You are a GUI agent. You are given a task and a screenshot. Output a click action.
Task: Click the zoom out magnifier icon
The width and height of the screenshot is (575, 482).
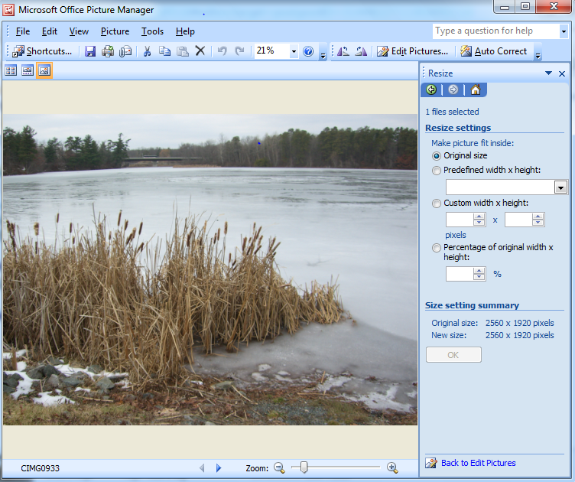click(279, 467)
